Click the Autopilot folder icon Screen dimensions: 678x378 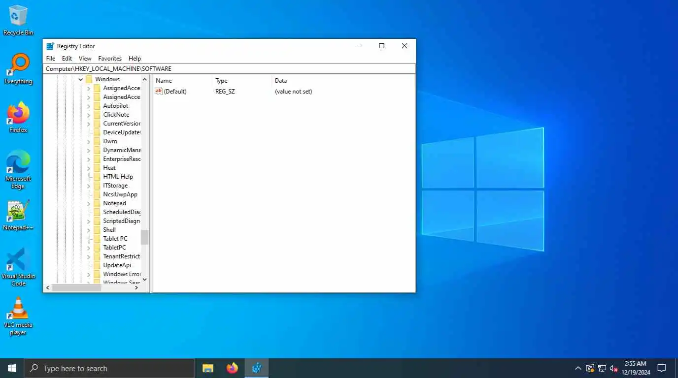pyautogui.click(x=97, y=106)
